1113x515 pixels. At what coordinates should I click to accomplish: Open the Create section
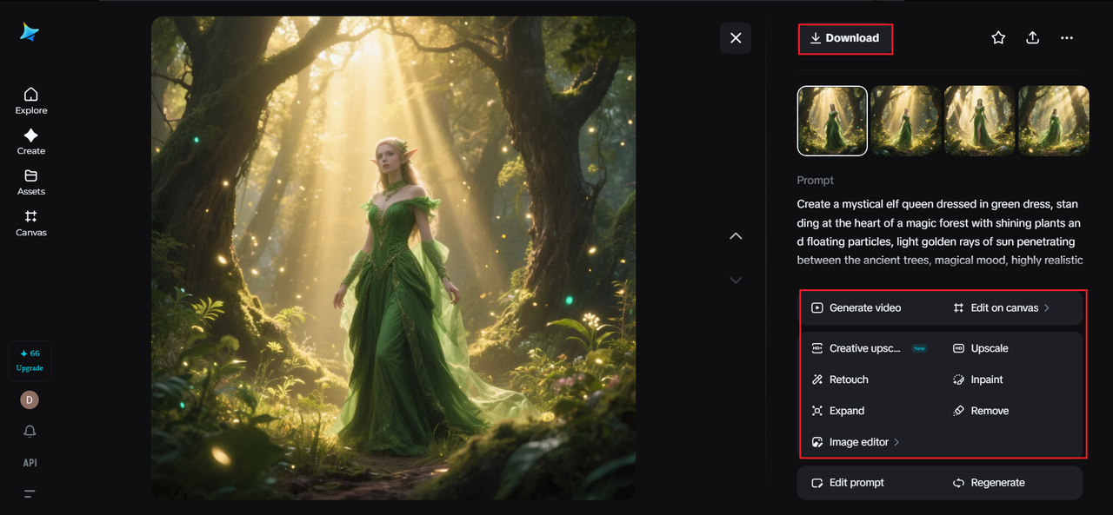tap(30, 141)
